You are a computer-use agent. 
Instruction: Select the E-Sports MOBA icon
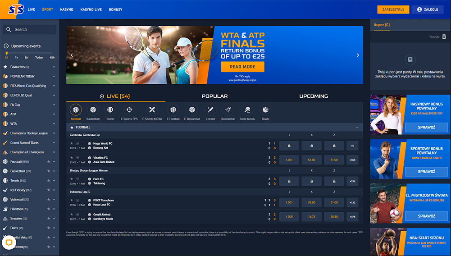152,110
